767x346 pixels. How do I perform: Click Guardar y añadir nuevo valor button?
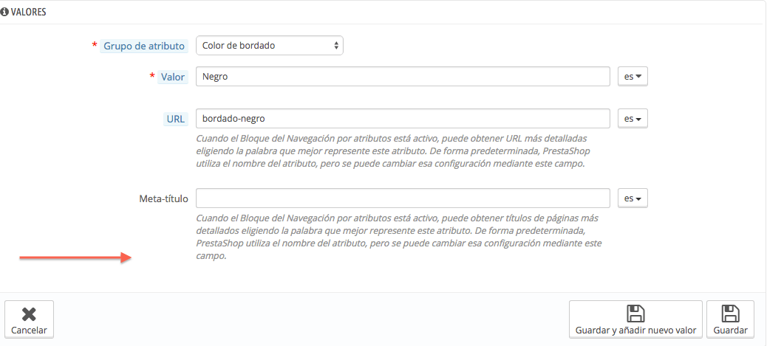click(x=635, y=319)
